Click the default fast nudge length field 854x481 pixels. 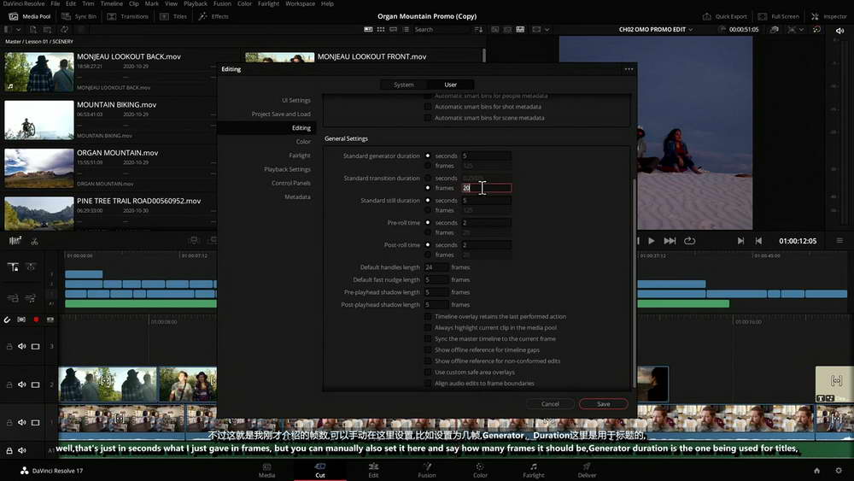coord(436,279)
